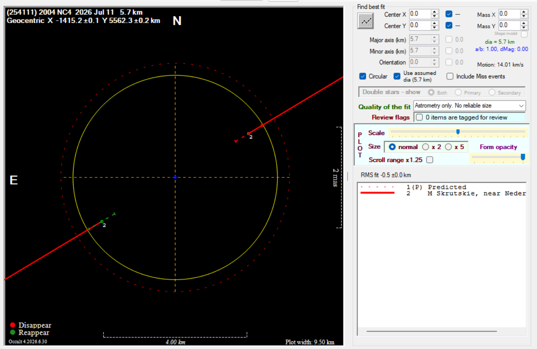Increase the Center Y value

tap(435, 23)
